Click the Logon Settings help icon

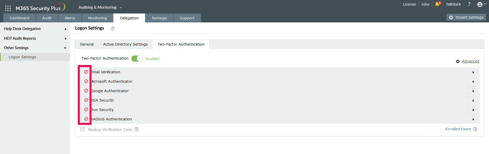(113, 29)
